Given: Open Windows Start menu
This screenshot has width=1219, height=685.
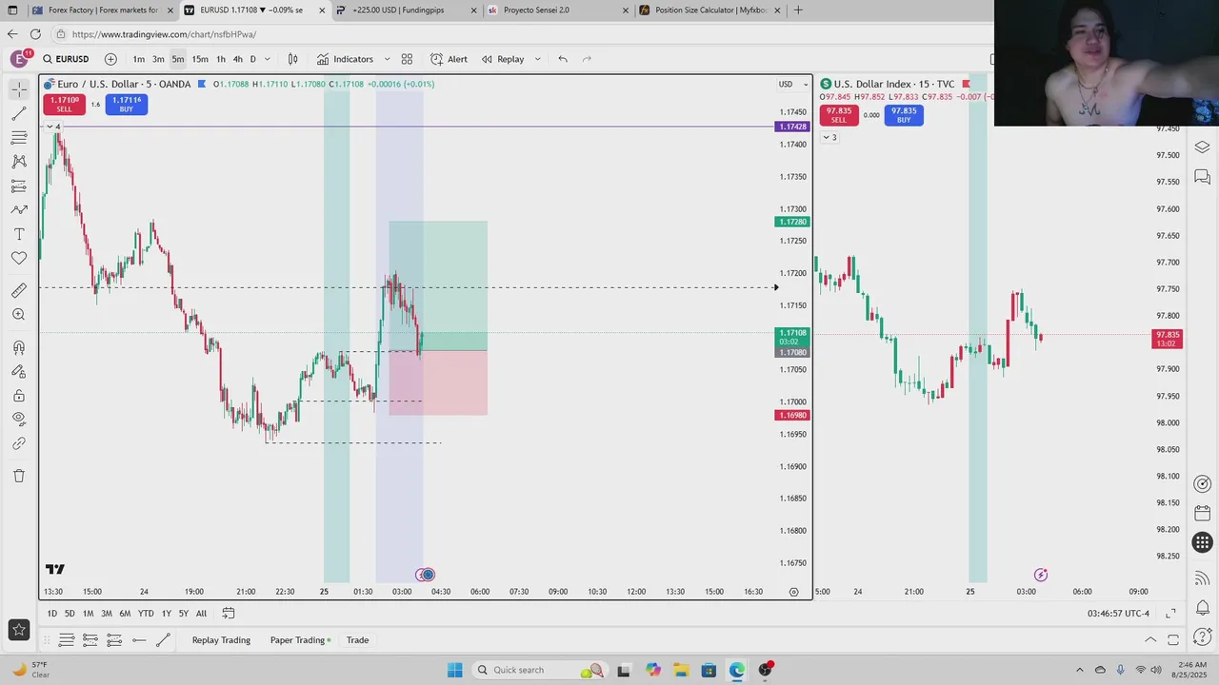Looking at the screenshot, I should click(x=454, y=670).
